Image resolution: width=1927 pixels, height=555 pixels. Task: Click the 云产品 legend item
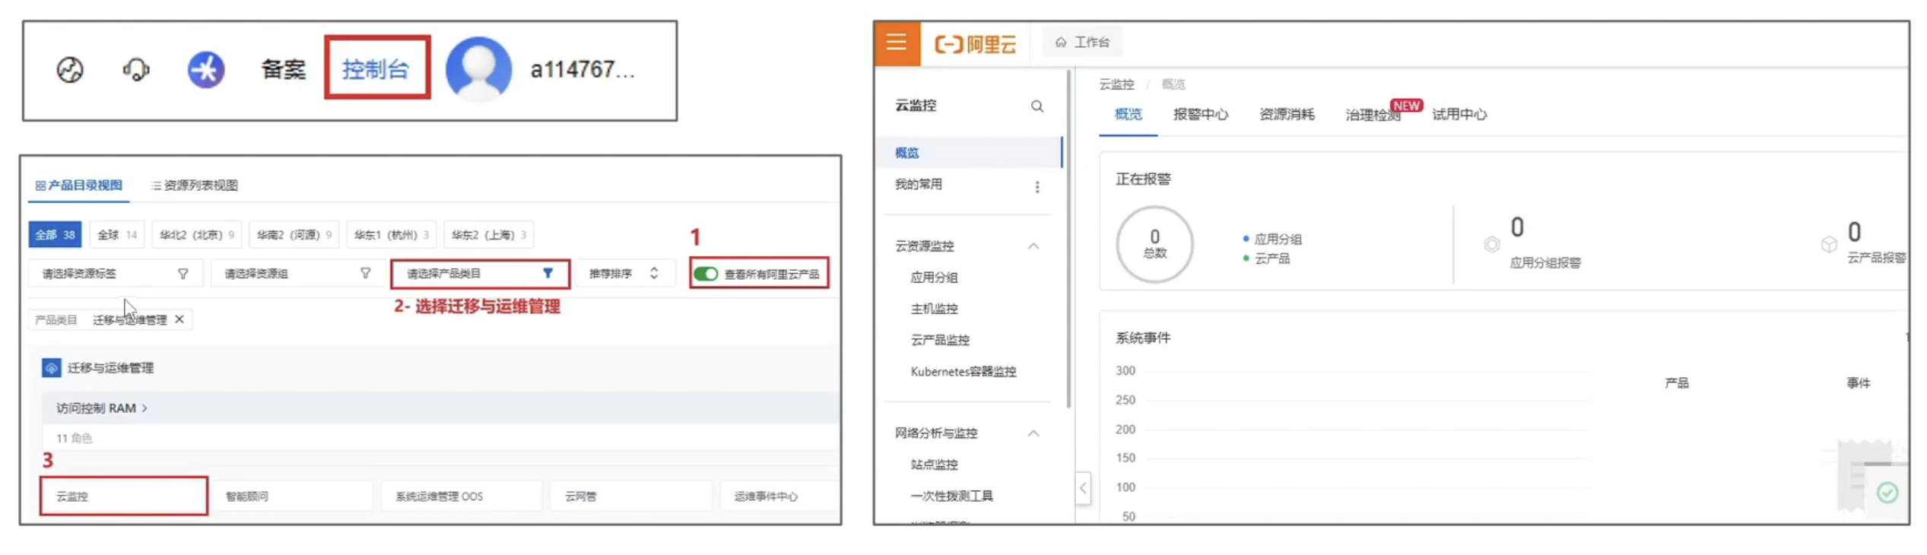pos(1266,258)
